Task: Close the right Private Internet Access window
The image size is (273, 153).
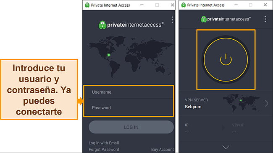Action: (x=265, y=5)
